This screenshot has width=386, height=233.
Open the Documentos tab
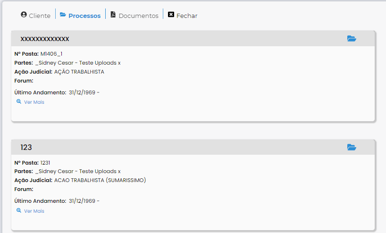pos(138,16)
